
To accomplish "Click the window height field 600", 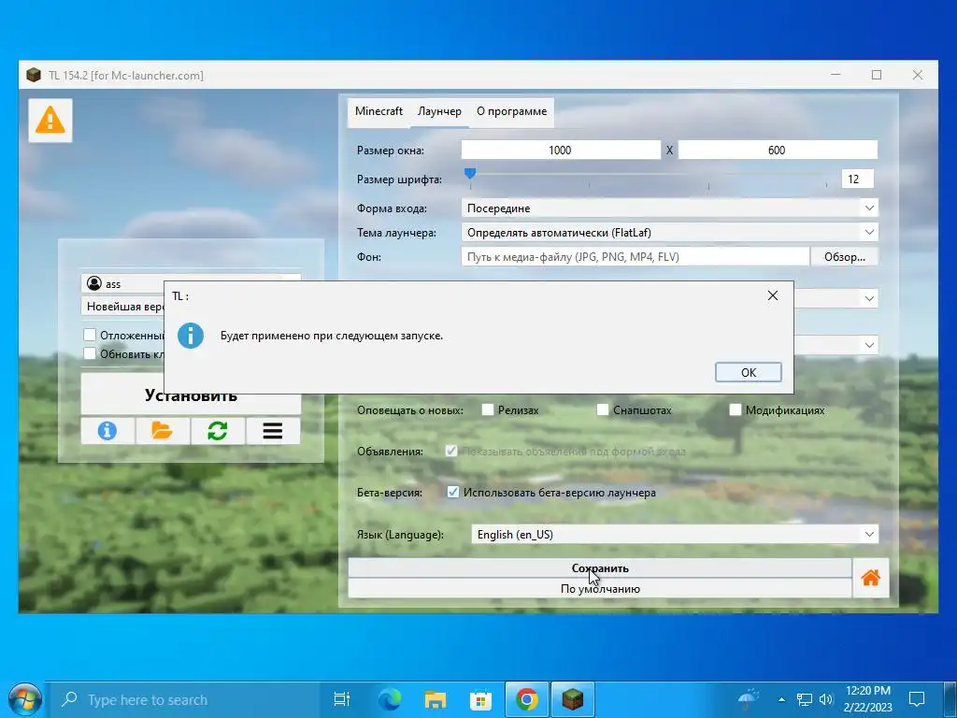I will [777, 151].
